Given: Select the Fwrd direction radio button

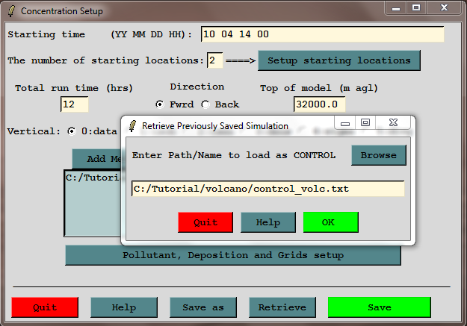Looking at the screenshot, I should [x=160, y=104].
